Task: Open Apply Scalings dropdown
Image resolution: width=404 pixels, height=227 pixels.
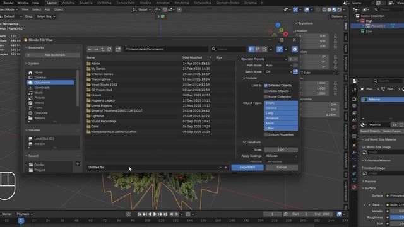Action: tap(281, 156)
